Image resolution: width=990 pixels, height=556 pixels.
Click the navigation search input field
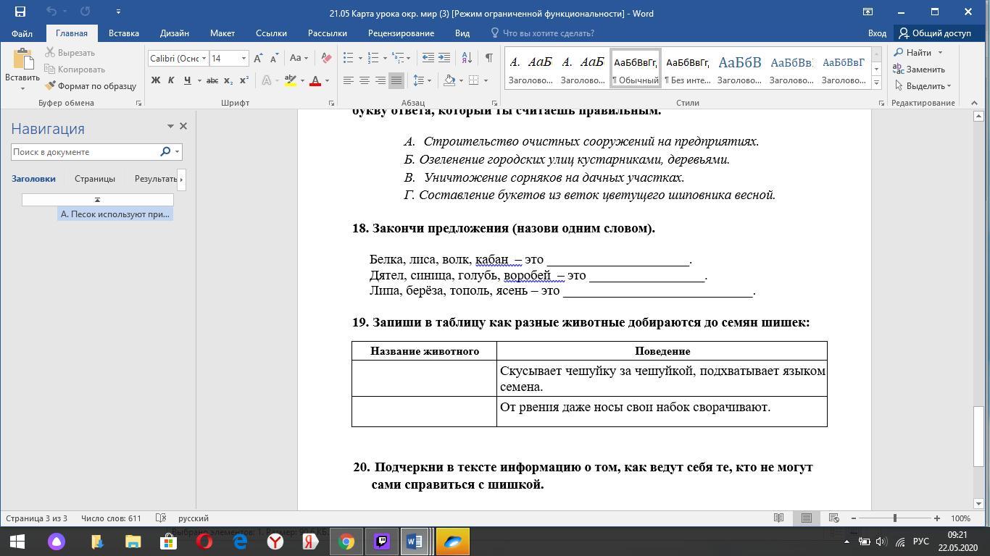[85, 152]
